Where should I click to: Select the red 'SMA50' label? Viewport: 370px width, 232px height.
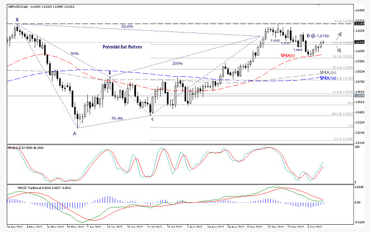point(288,55)
